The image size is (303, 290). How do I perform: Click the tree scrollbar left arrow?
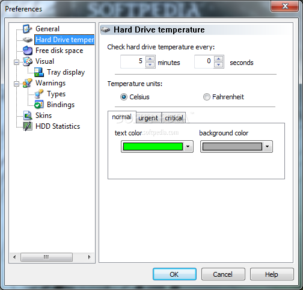(14, 257)
